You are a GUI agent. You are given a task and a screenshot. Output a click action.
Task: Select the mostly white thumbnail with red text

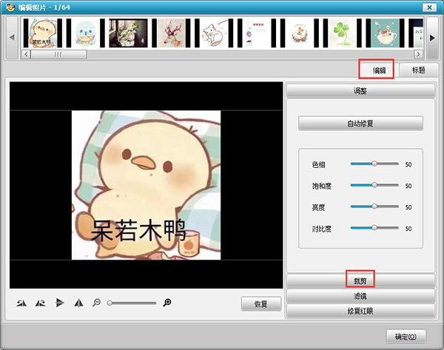[x=257, y=33]
